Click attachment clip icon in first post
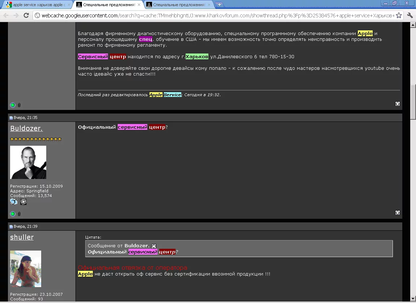 pos(19,105)
